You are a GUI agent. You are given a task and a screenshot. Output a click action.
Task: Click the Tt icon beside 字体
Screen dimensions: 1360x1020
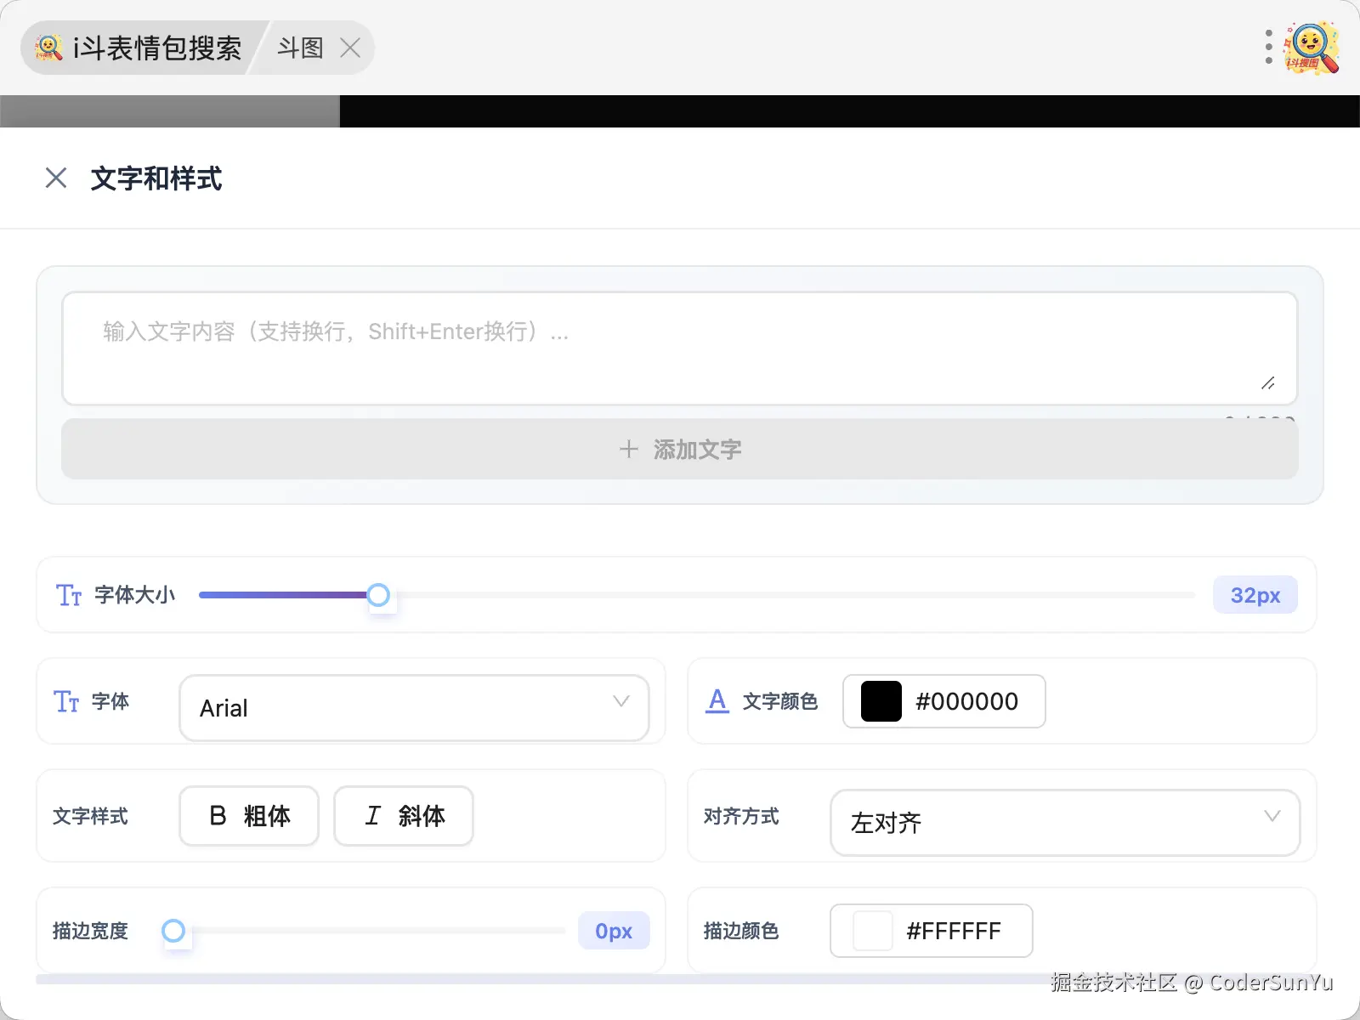tap(66, 702)
